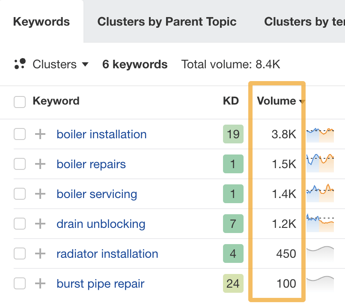Click the plus icon beside burst pipe repair
345x303 pixels.
[40, 283]
